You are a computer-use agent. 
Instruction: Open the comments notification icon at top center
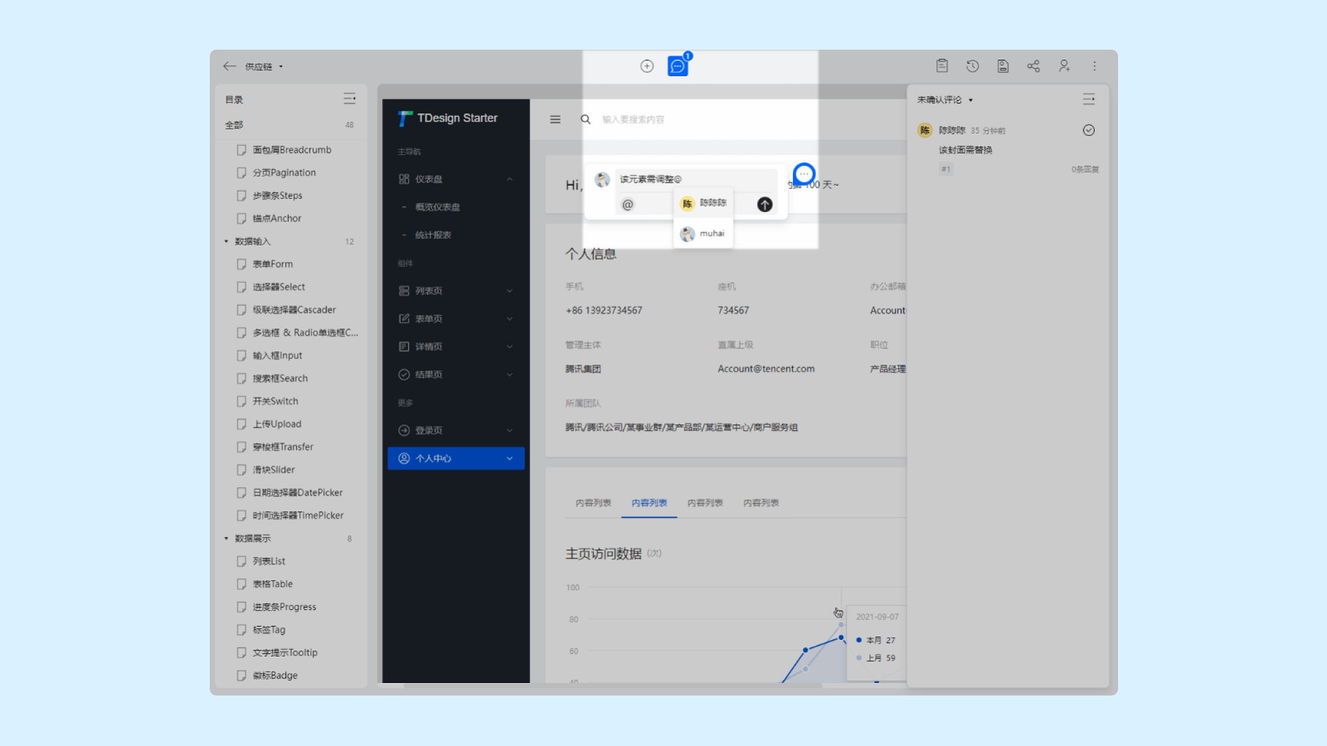[677, 66]
